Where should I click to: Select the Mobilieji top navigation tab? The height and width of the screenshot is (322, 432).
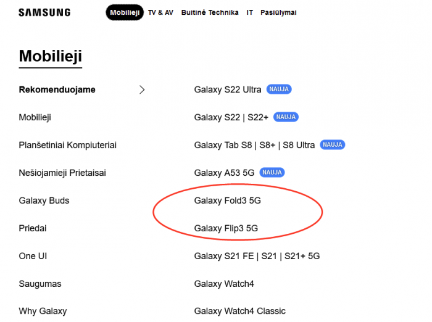[125, 12]
